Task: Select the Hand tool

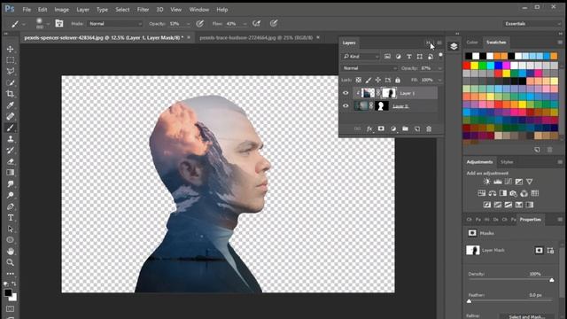Action: pyautogui.click(x=10, y=251)
